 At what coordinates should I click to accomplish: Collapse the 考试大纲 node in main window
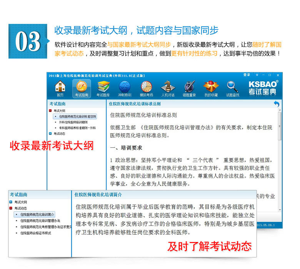coord(50,111)
